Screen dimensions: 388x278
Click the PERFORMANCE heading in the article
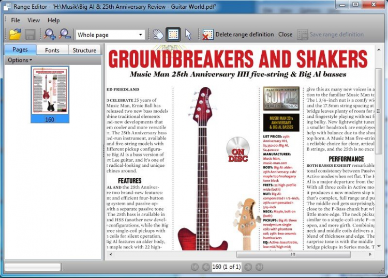347,159
